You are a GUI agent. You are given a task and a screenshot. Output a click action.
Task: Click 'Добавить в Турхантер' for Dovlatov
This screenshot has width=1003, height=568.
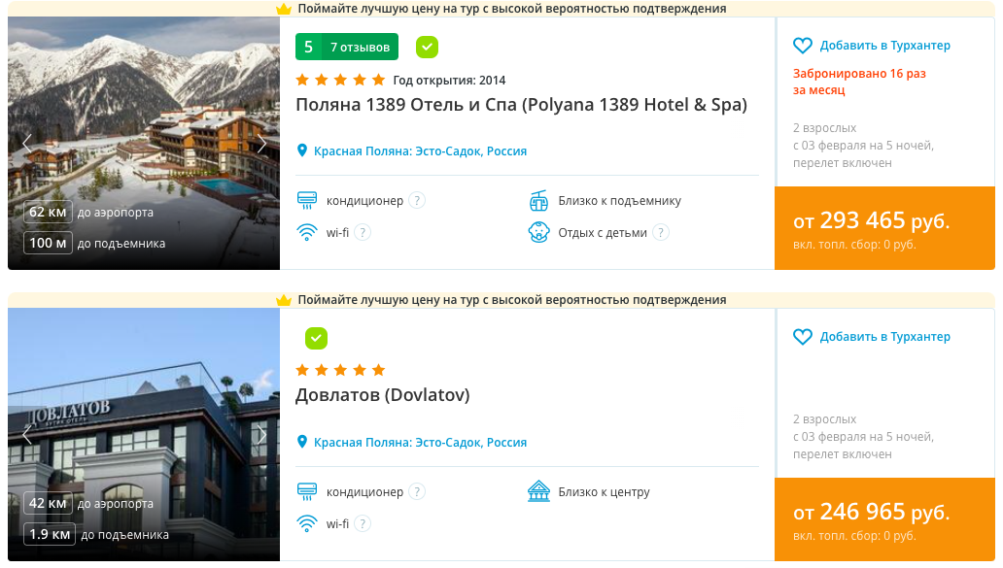click(884, 337)
